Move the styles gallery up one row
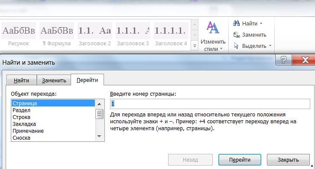Screen dimensions: 315x169 (195, 25)
